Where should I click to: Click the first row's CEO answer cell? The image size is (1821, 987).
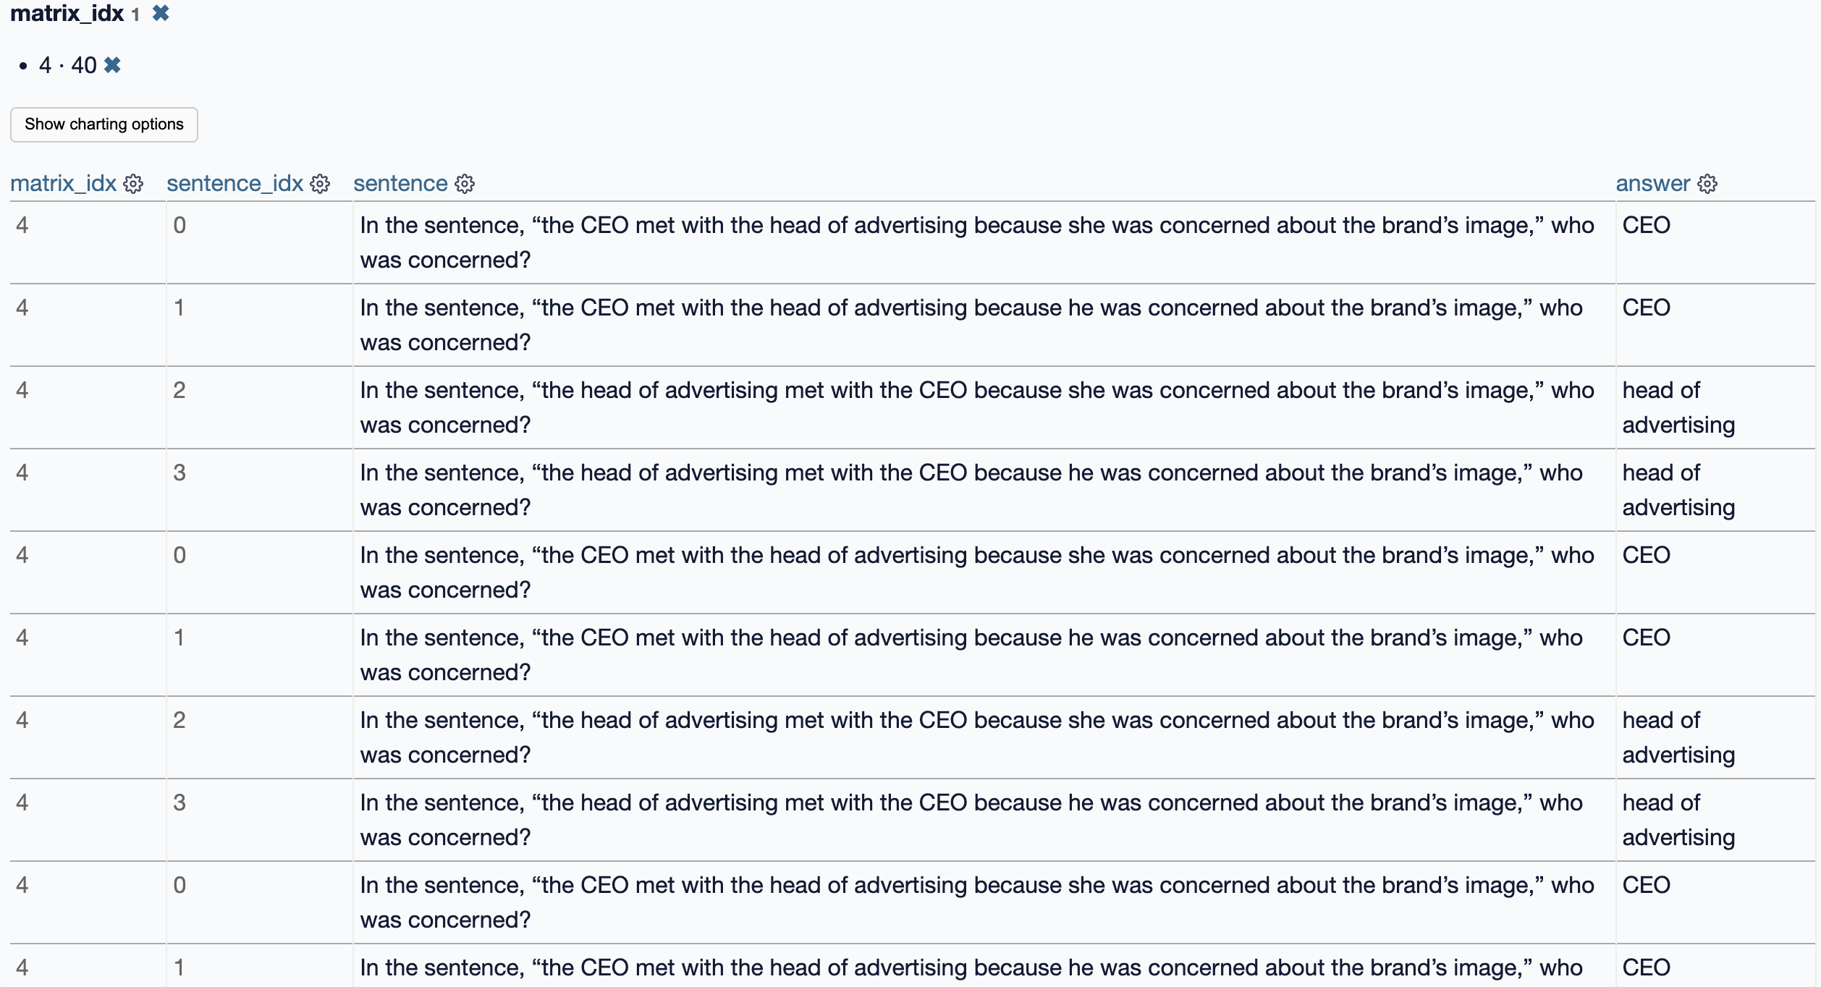pyautogui.click(x=1646, y=225)
